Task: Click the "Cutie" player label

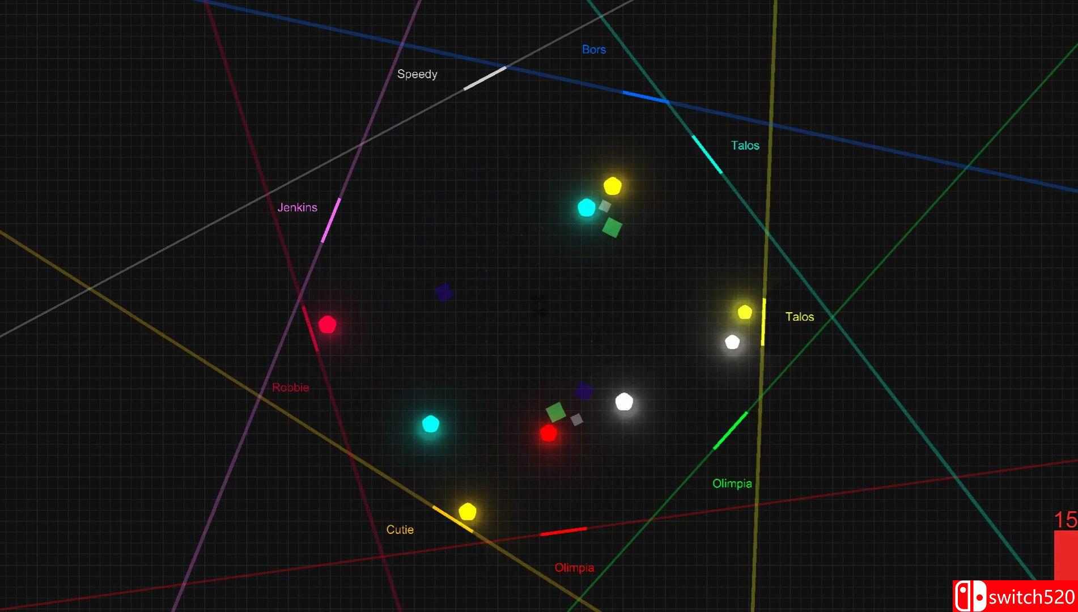Action: pos(400,529)
